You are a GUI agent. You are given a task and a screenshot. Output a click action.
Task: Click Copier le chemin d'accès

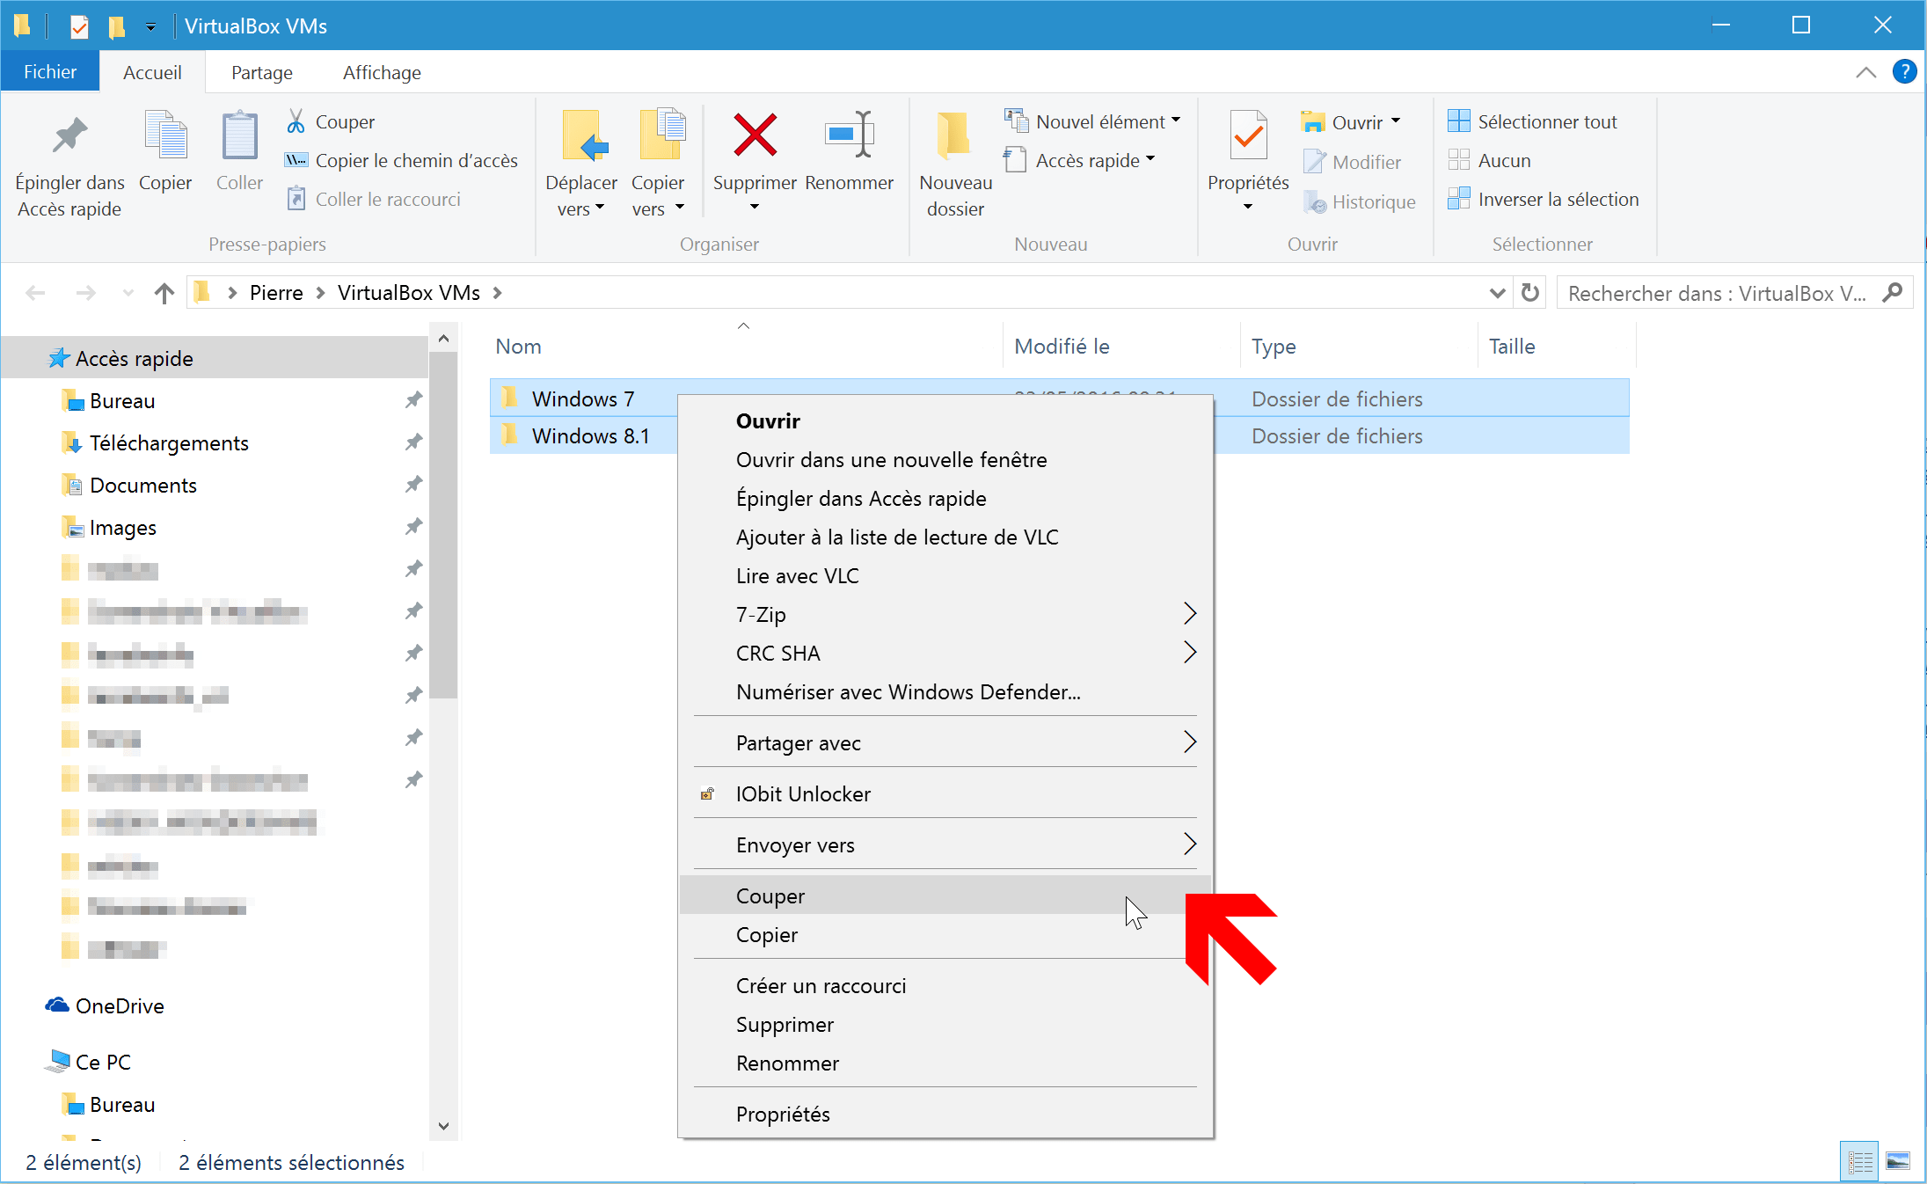point(402,160)
